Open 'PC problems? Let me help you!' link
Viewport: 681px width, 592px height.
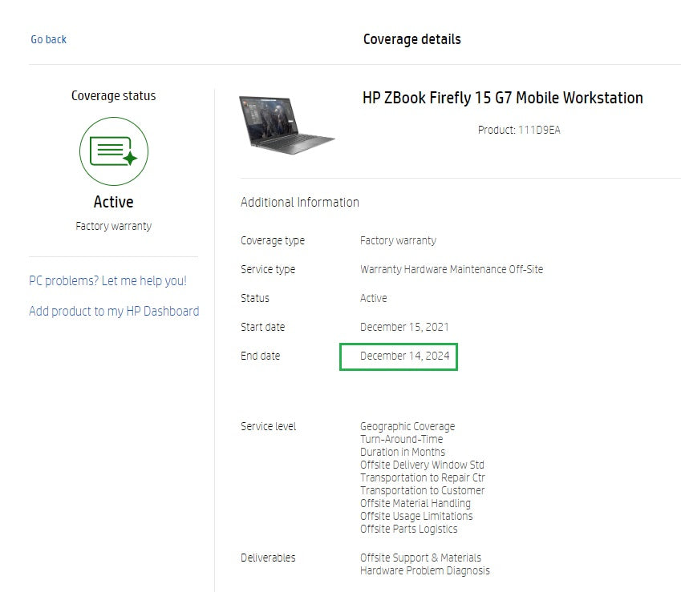pyautogui.click(x=107, y=281)
